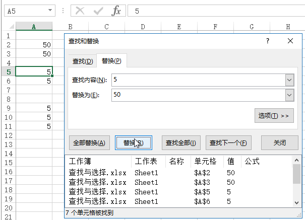Click the 查找下一个 button
This screenshot has width=305, height=220.
228,142
